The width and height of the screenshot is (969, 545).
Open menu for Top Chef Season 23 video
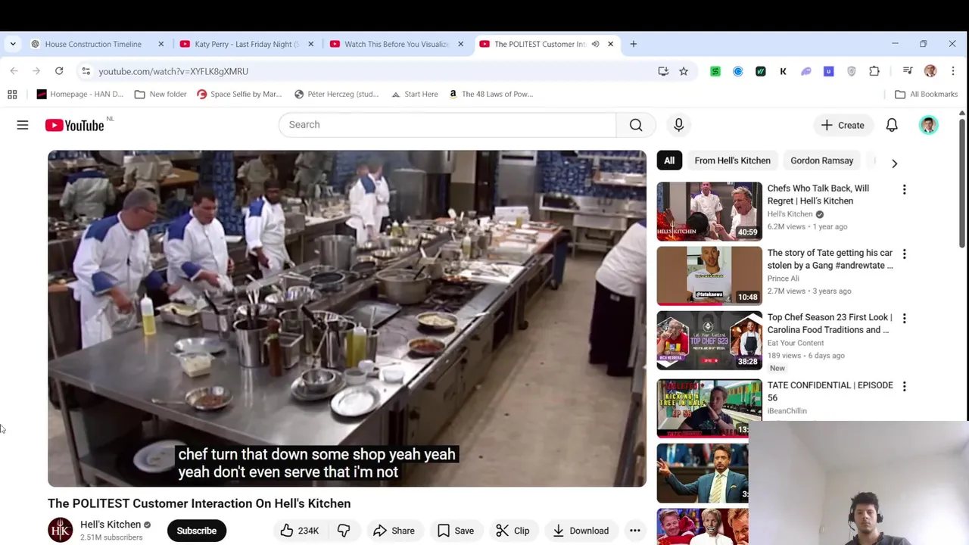(904, 318)
